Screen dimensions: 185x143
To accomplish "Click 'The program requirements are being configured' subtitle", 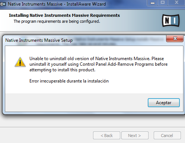I will point(57,21).
